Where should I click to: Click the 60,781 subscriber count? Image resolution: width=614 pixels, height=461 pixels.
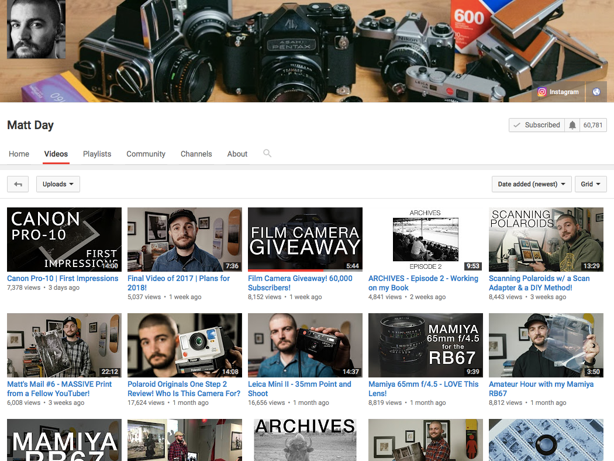click(x=593, y=125)
